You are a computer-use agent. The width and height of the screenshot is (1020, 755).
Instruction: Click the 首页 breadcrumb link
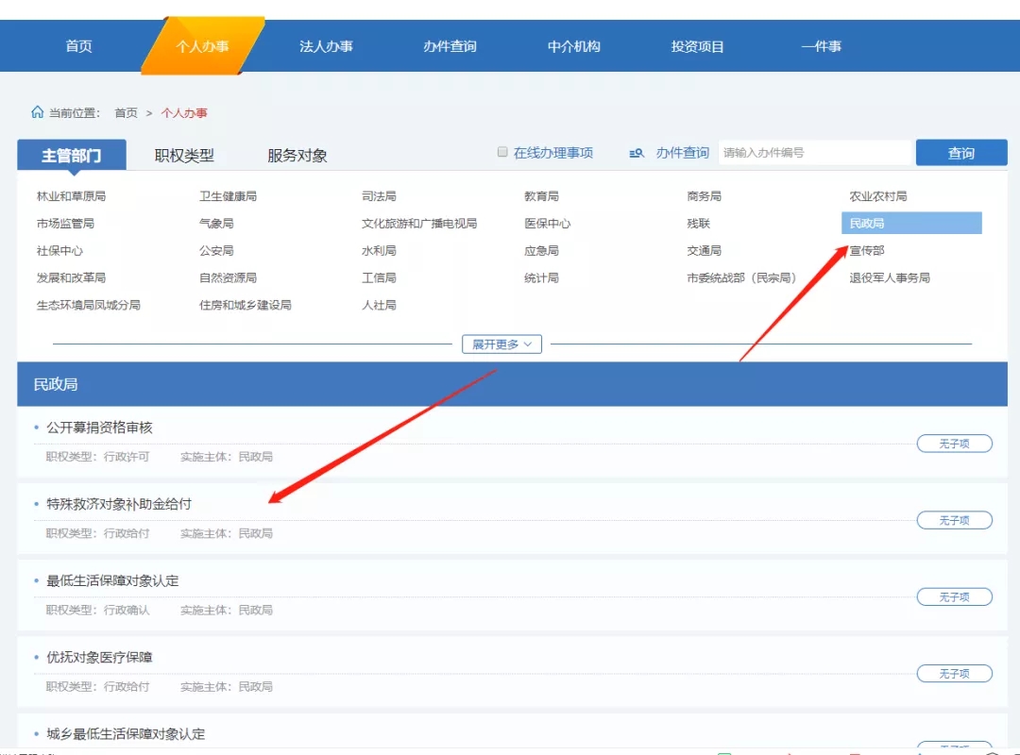[x=127, y=111]
